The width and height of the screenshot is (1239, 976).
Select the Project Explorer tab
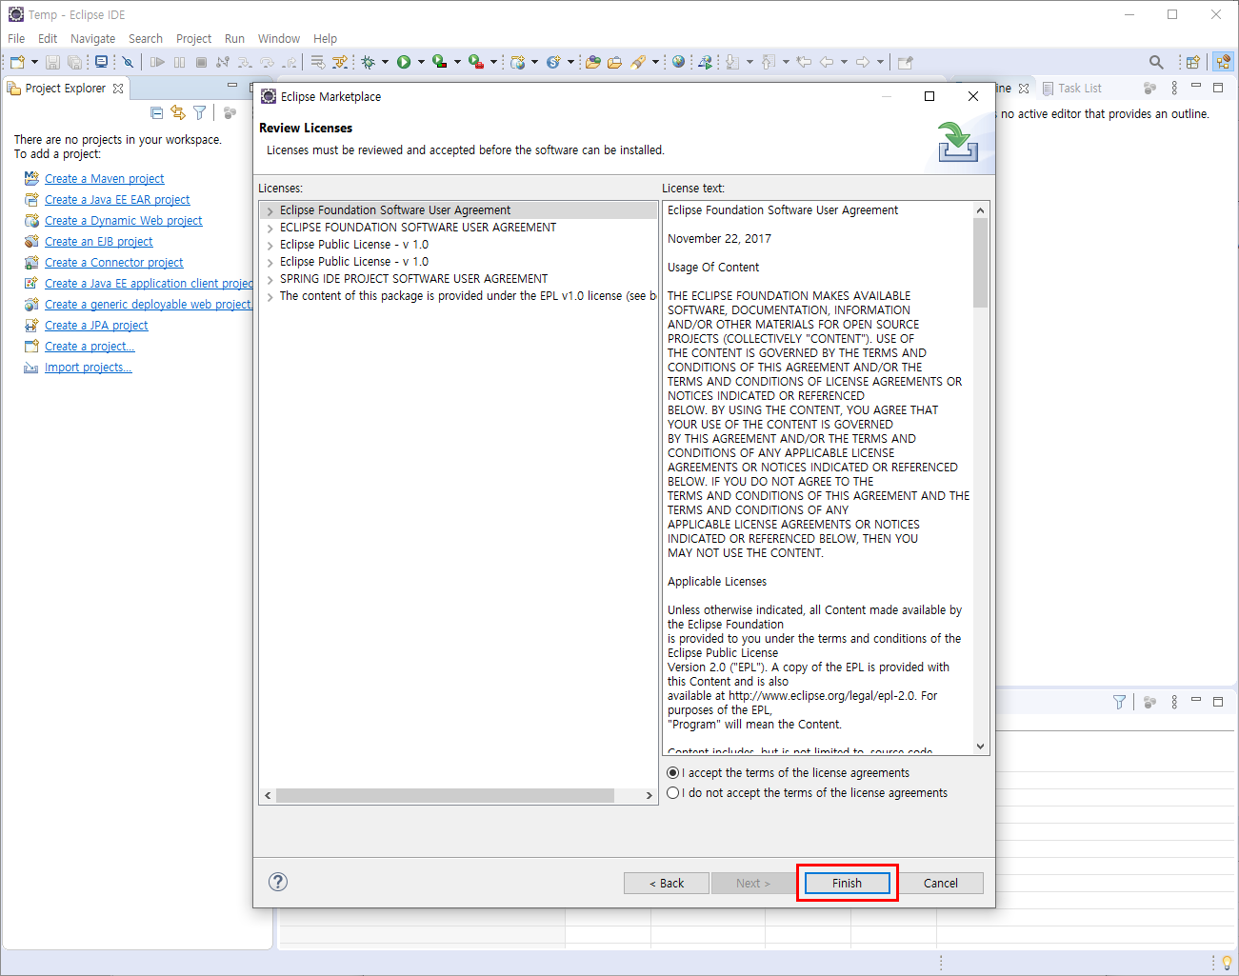click(65, 88)
